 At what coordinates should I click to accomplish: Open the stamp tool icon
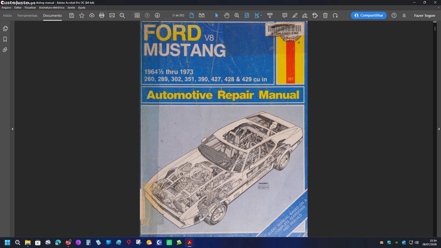[x=315, y=15]
